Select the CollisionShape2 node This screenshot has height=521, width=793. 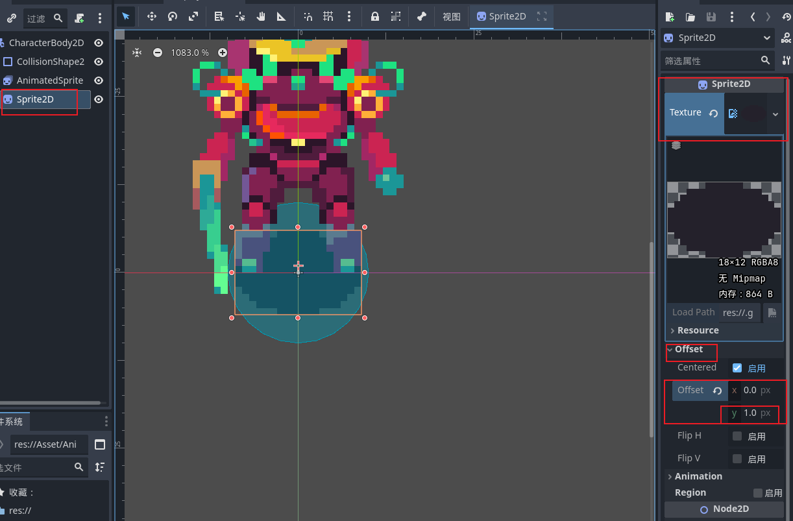point(51,62)
